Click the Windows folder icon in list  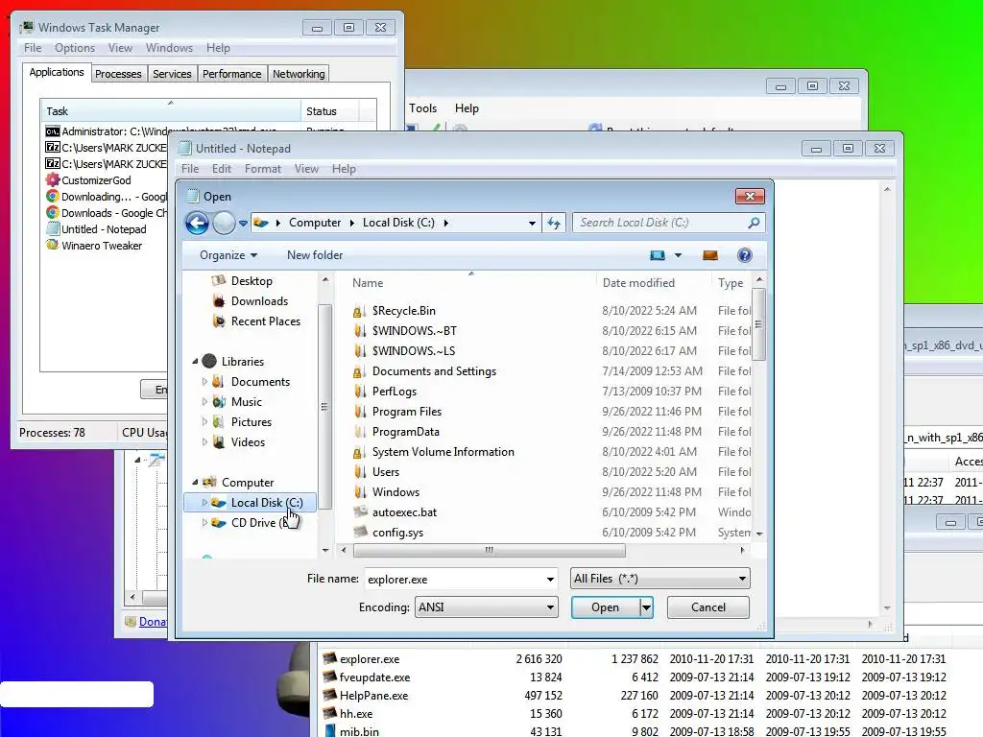(x=359, y=492)
